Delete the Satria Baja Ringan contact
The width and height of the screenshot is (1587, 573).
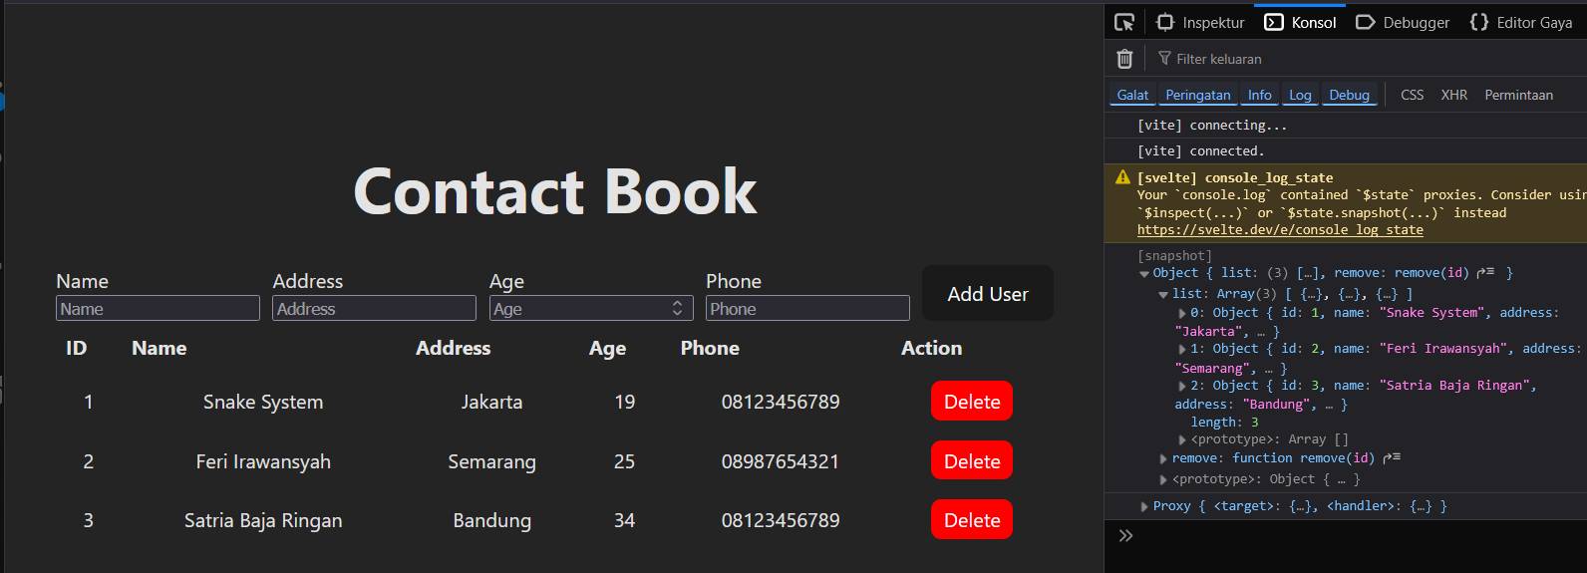coord(972,519)
